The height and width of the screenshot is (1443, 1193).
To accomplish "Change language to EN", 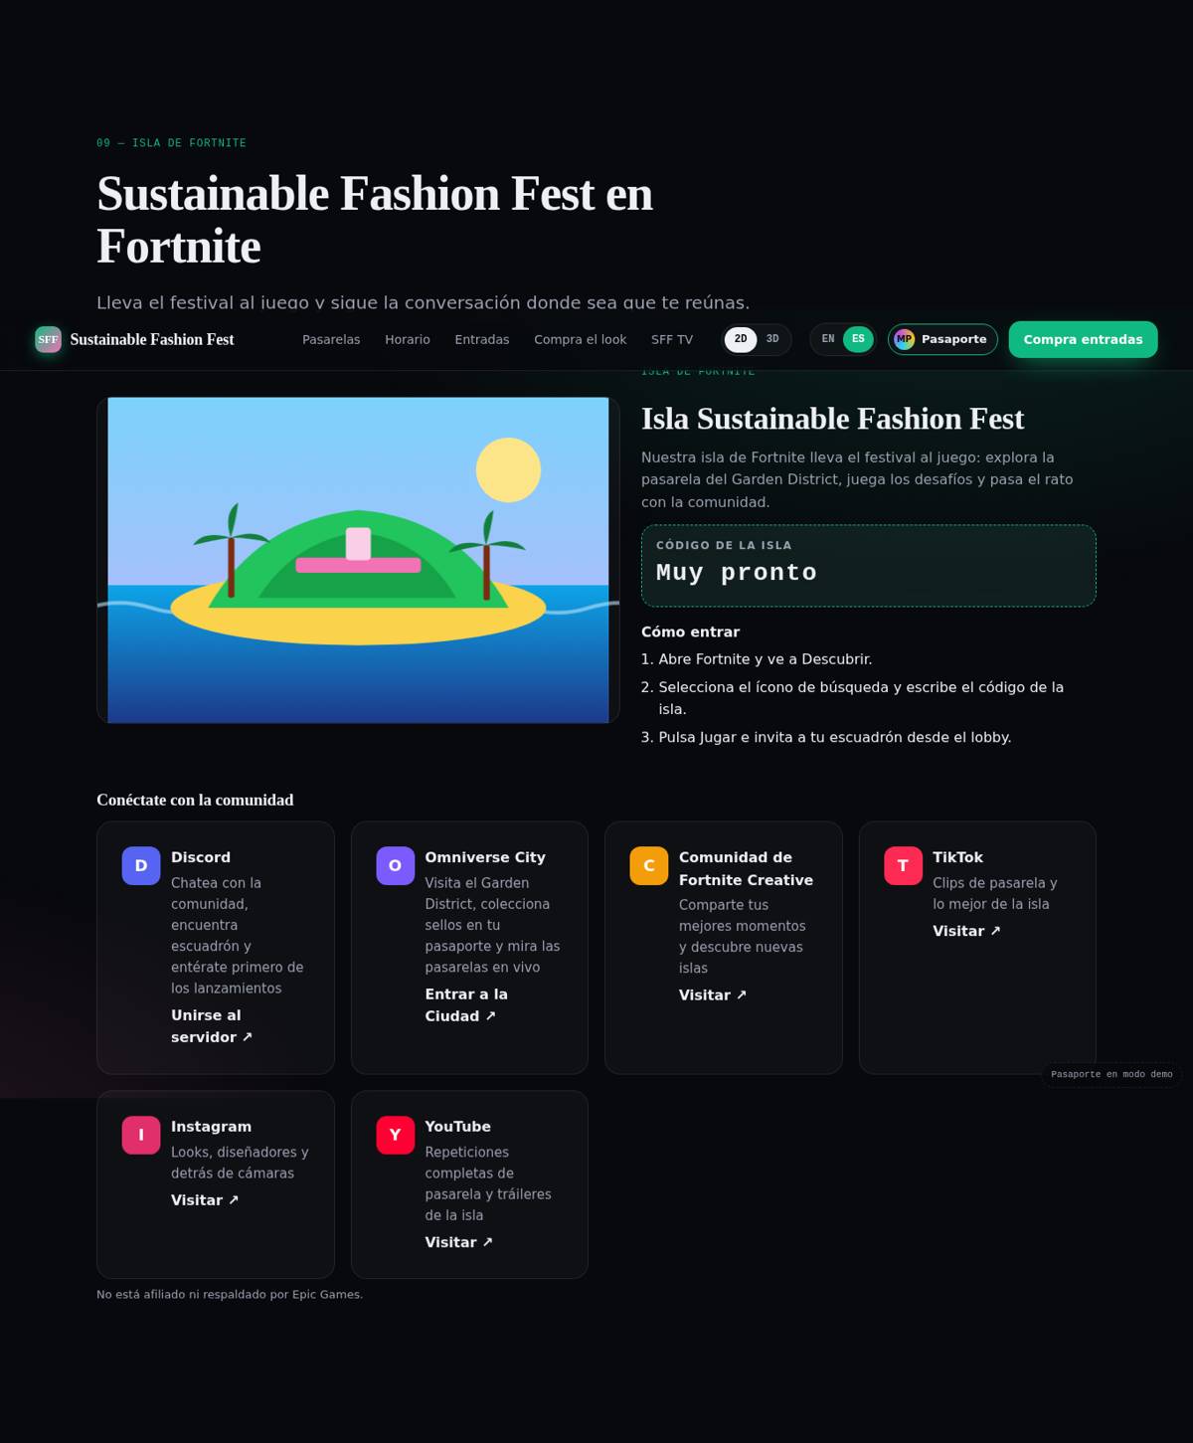I will [x=828, y=339].
